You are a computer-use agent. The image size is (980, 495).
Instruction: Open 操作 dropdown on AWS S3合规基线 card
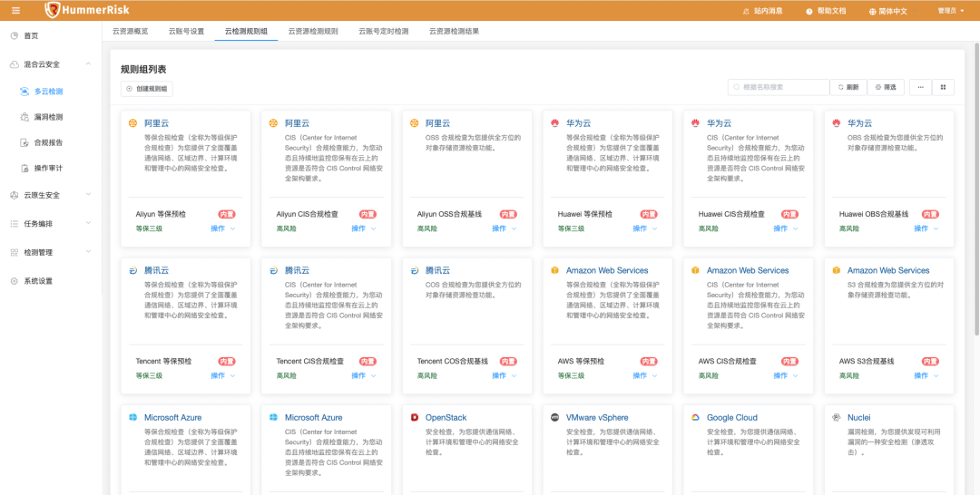click(926, 375)
